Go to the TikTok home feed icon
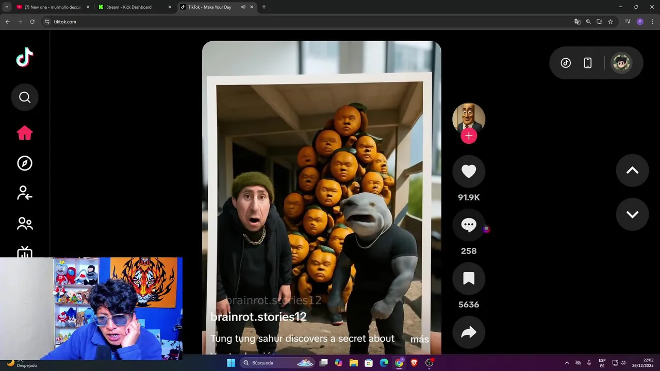This screenshot has height=371, width=660. pyautogui.click(x=25, y=133)
